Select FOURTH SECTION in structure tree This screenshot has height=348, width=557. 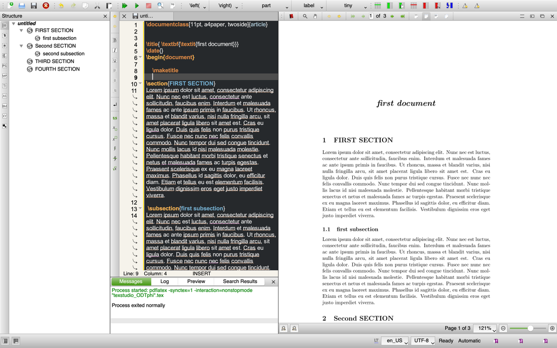(x=57, y=69)
